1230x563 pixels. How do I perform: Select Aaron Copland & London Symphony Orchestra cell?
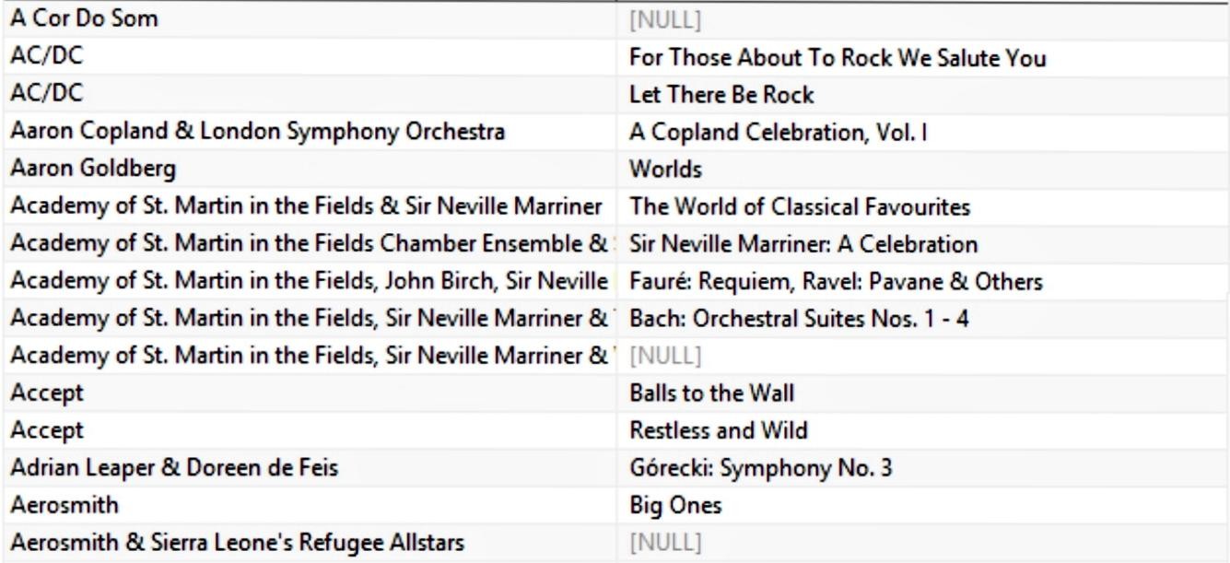(x=257, y=132)
